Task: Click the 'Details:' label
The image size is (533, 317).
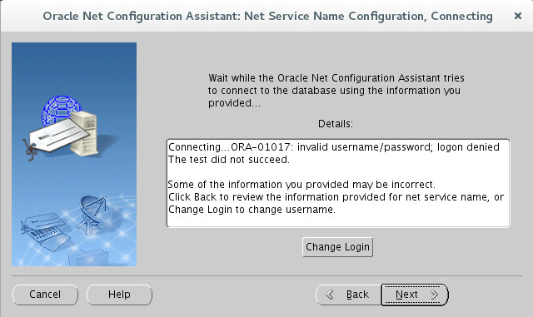Action: tap(336, 124)
